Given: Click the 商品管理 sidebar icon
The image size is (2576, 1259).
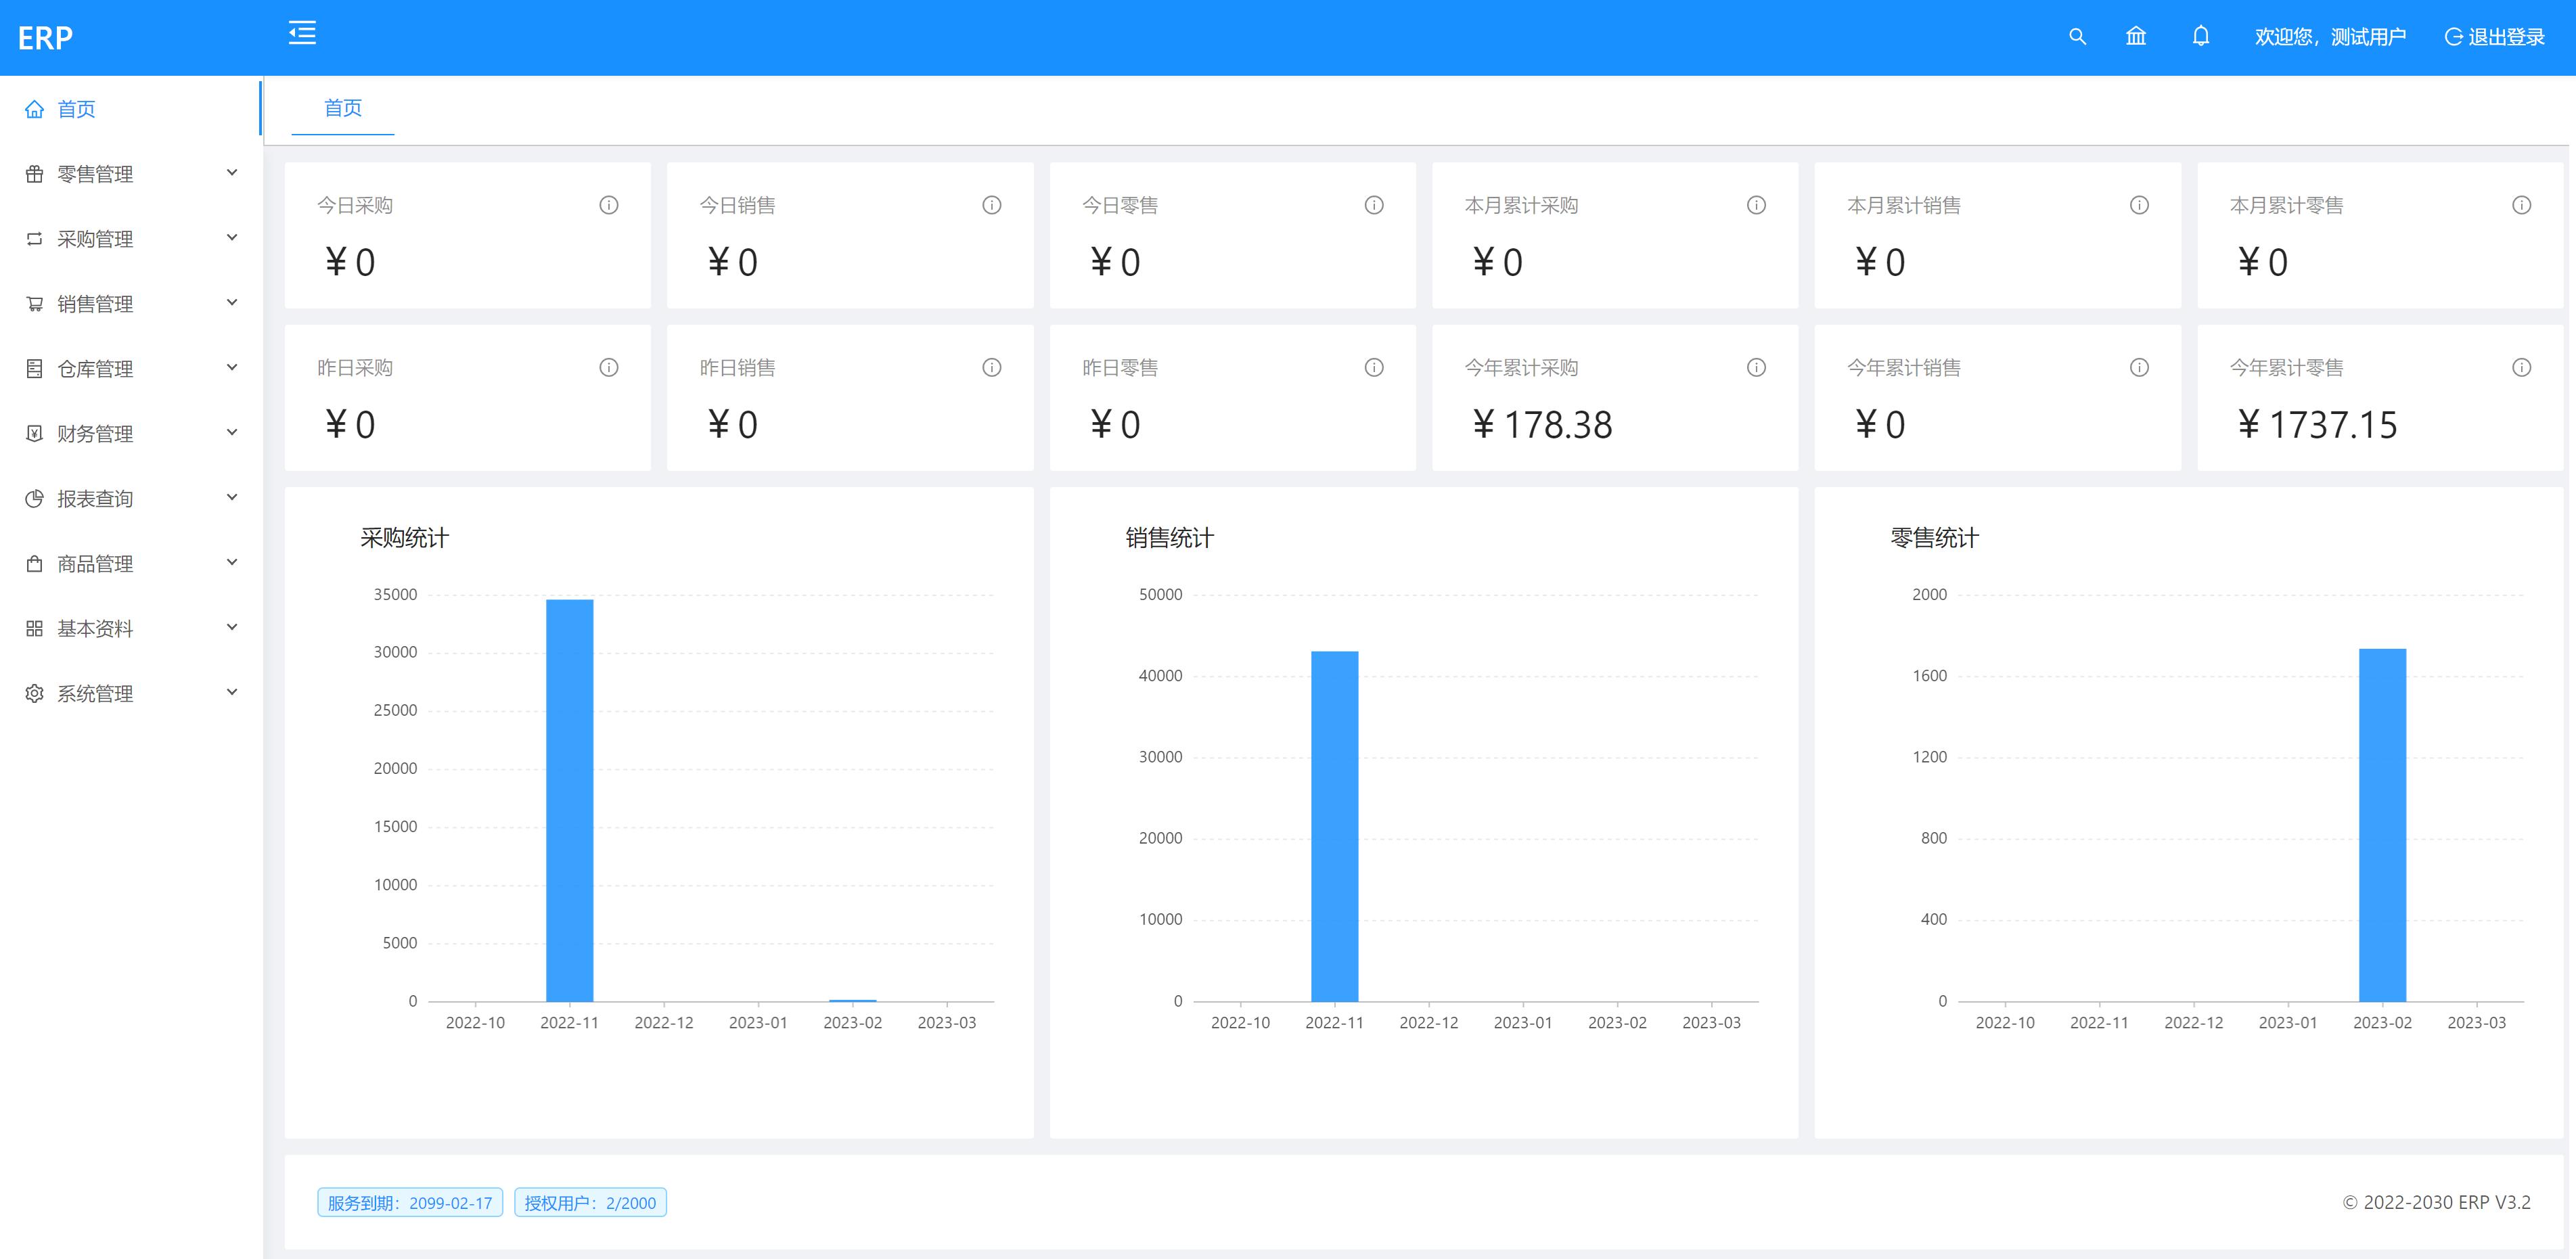Looking at the screenshot, I should click(x=36, y=564).
